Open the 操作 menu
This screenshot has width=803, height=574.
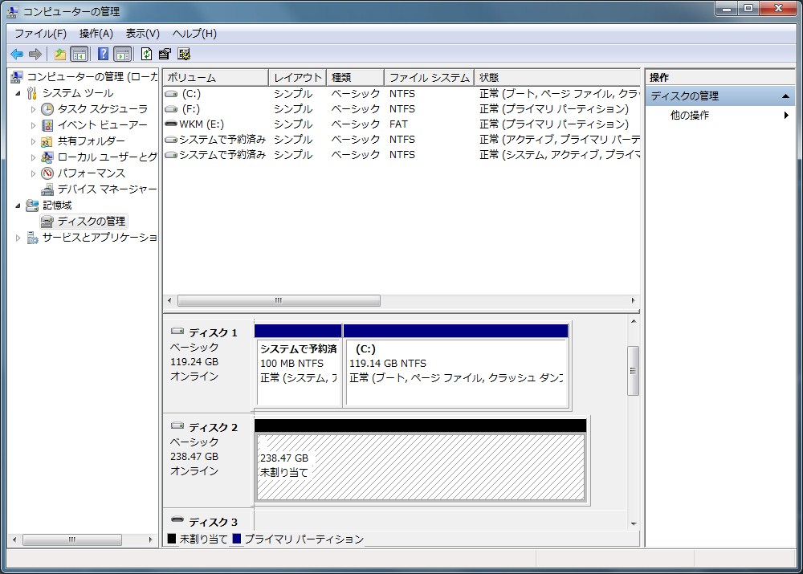click(96, 33)
